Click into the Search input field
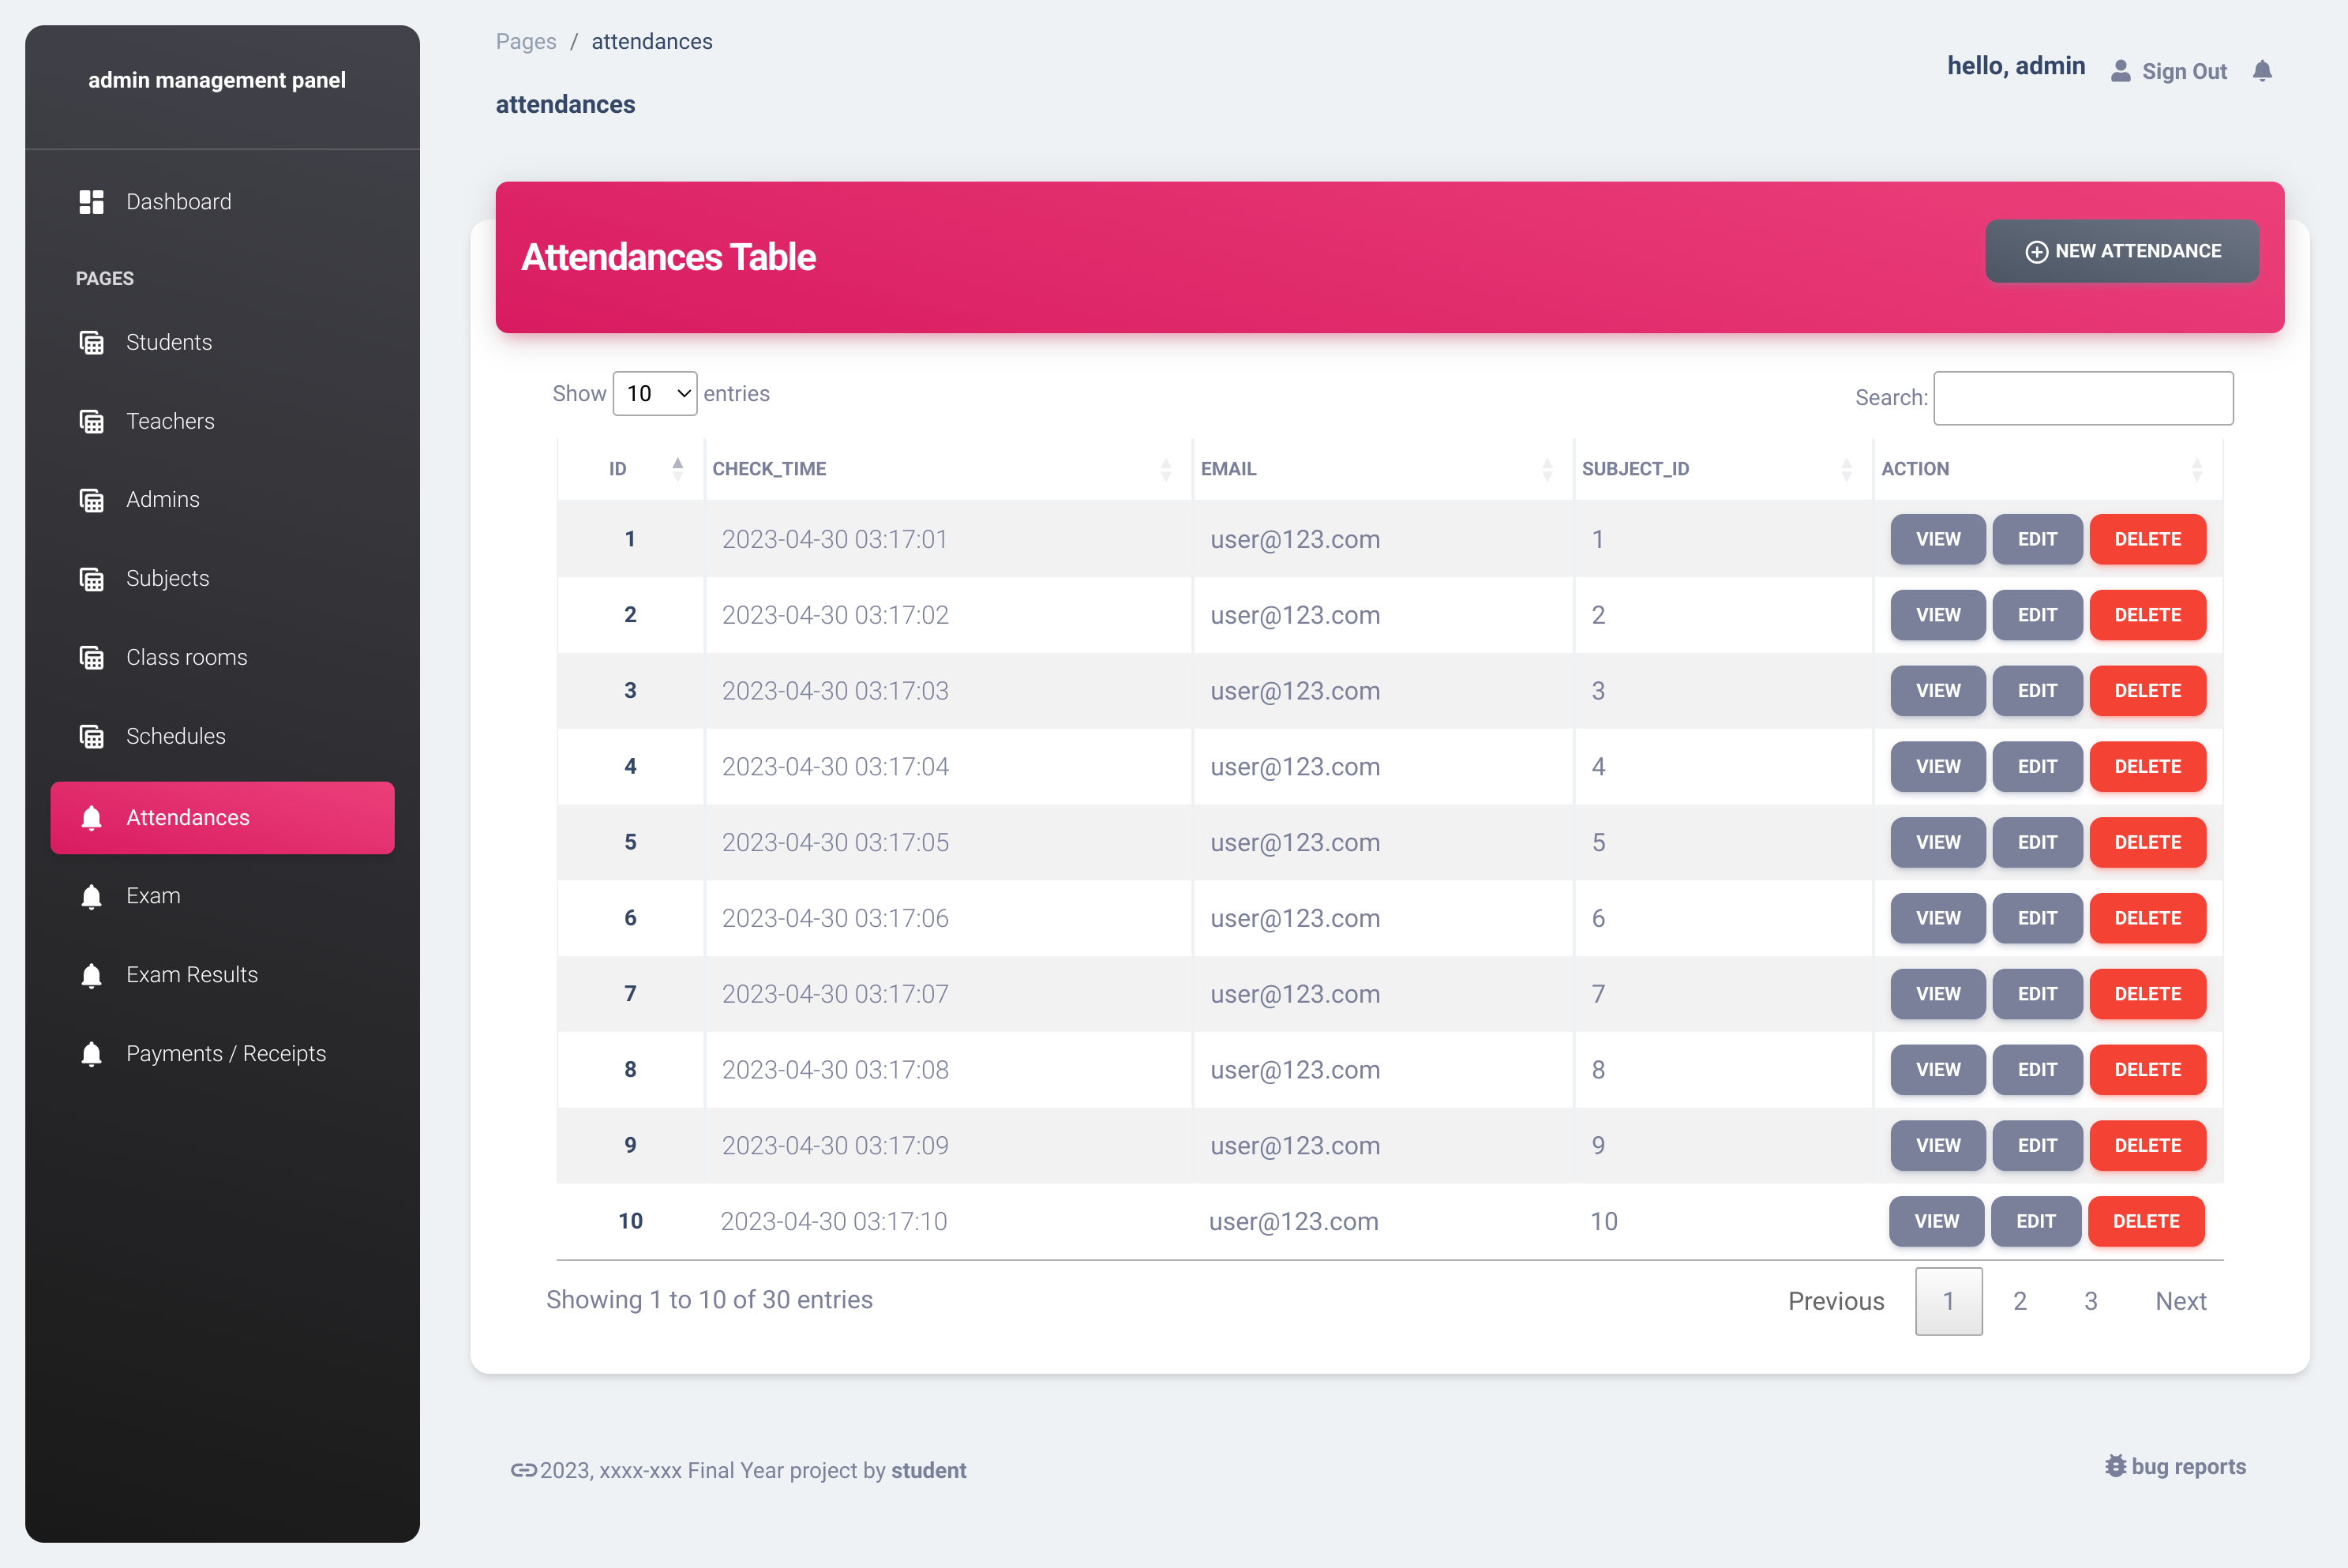This screenshot has height=1568, width=2348. (2083, 398)
